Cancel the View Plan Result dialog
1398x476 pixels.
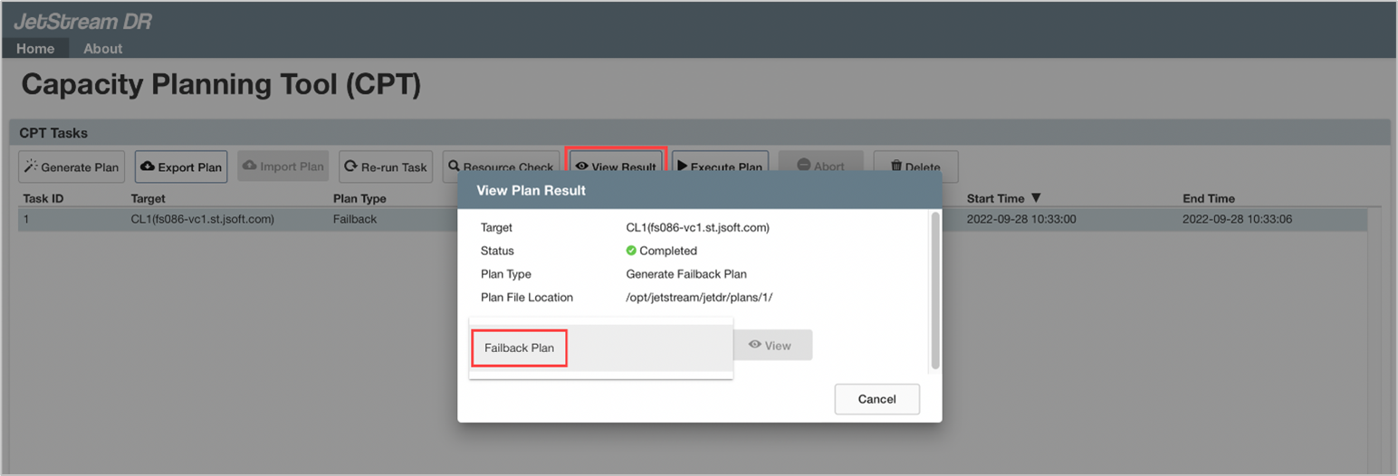click(x=876, y=399)
